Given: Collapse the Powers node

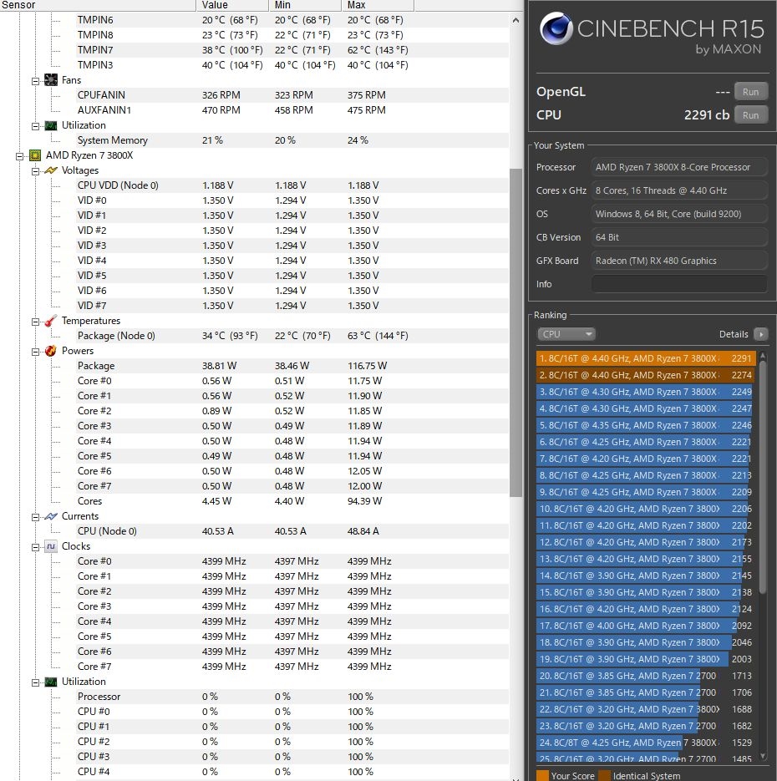Looking at the screenshot, I should [x=35, y=352].
